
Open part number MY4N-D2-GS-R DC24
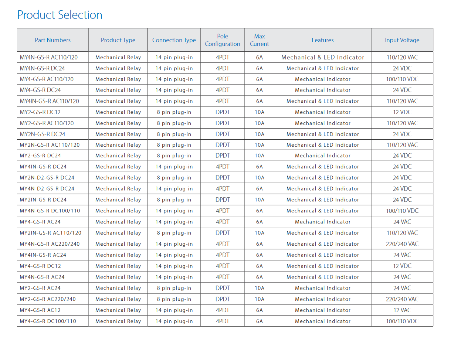(47, 189)
